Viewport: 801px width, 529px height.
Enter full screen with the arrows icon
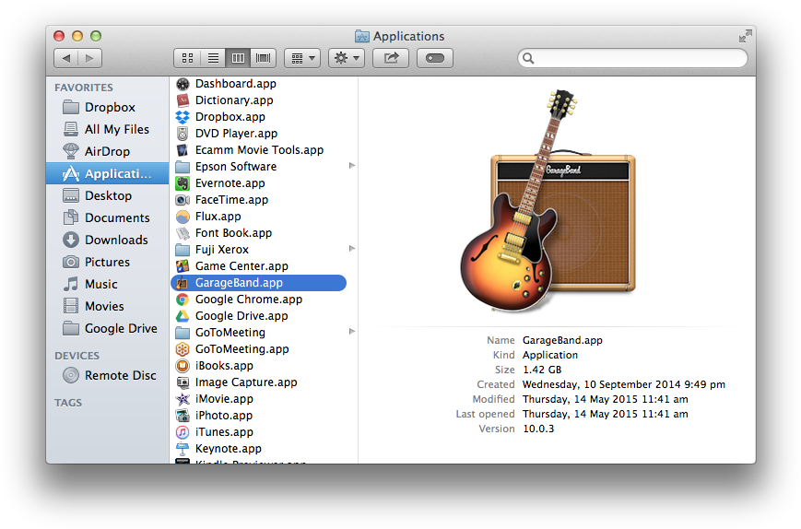(x=746, y=36)
